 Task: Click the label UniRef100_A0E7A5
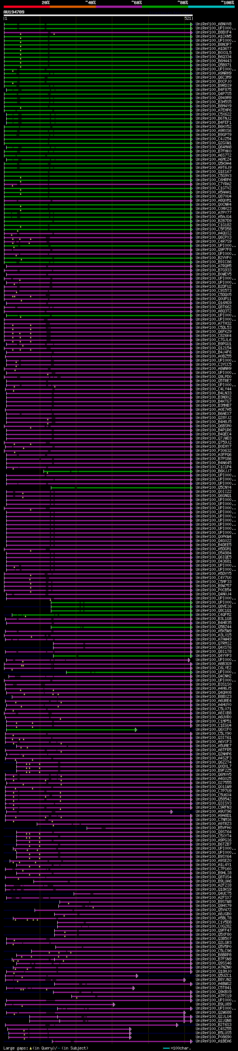[213, 409]
